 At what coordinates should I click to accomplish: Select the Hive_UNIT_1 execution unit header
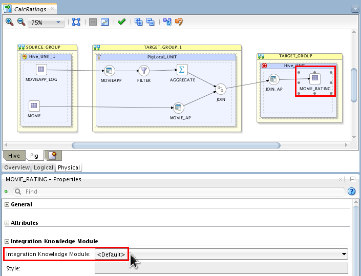[46, 57]
